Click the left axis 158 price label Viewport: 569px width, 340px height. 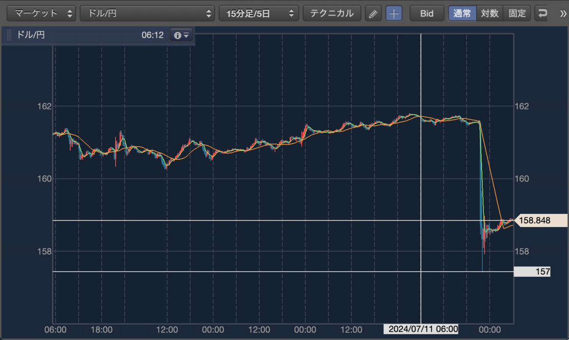coord(44,251)
